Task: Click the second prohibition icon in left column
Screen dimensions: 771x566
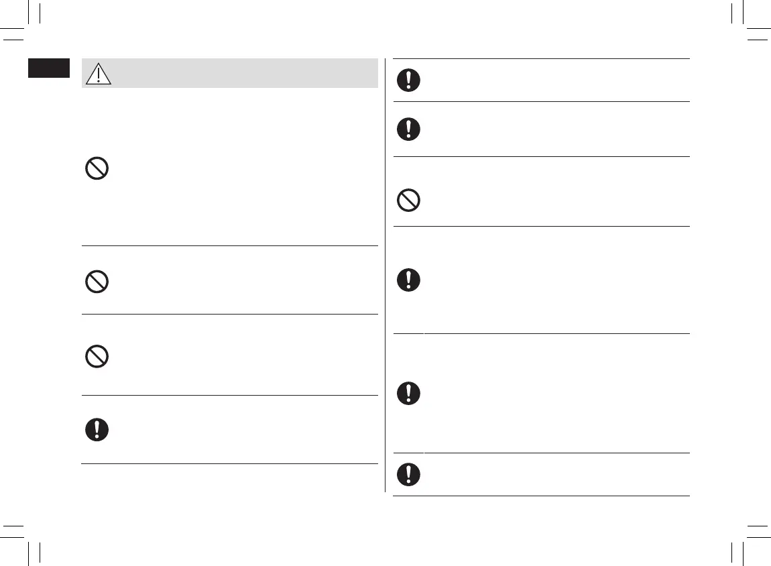Action: (97, 282)
